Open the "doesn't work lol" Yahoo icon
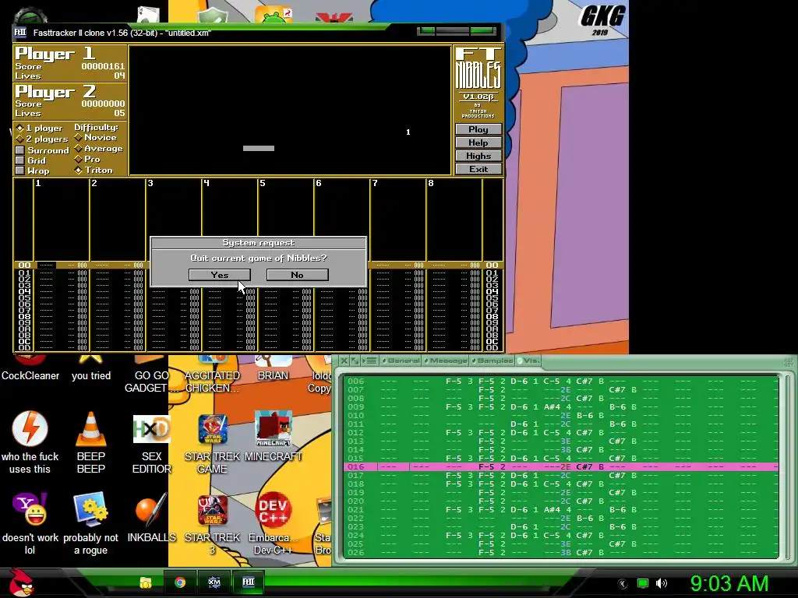The image size is (798, 598). 30,509
